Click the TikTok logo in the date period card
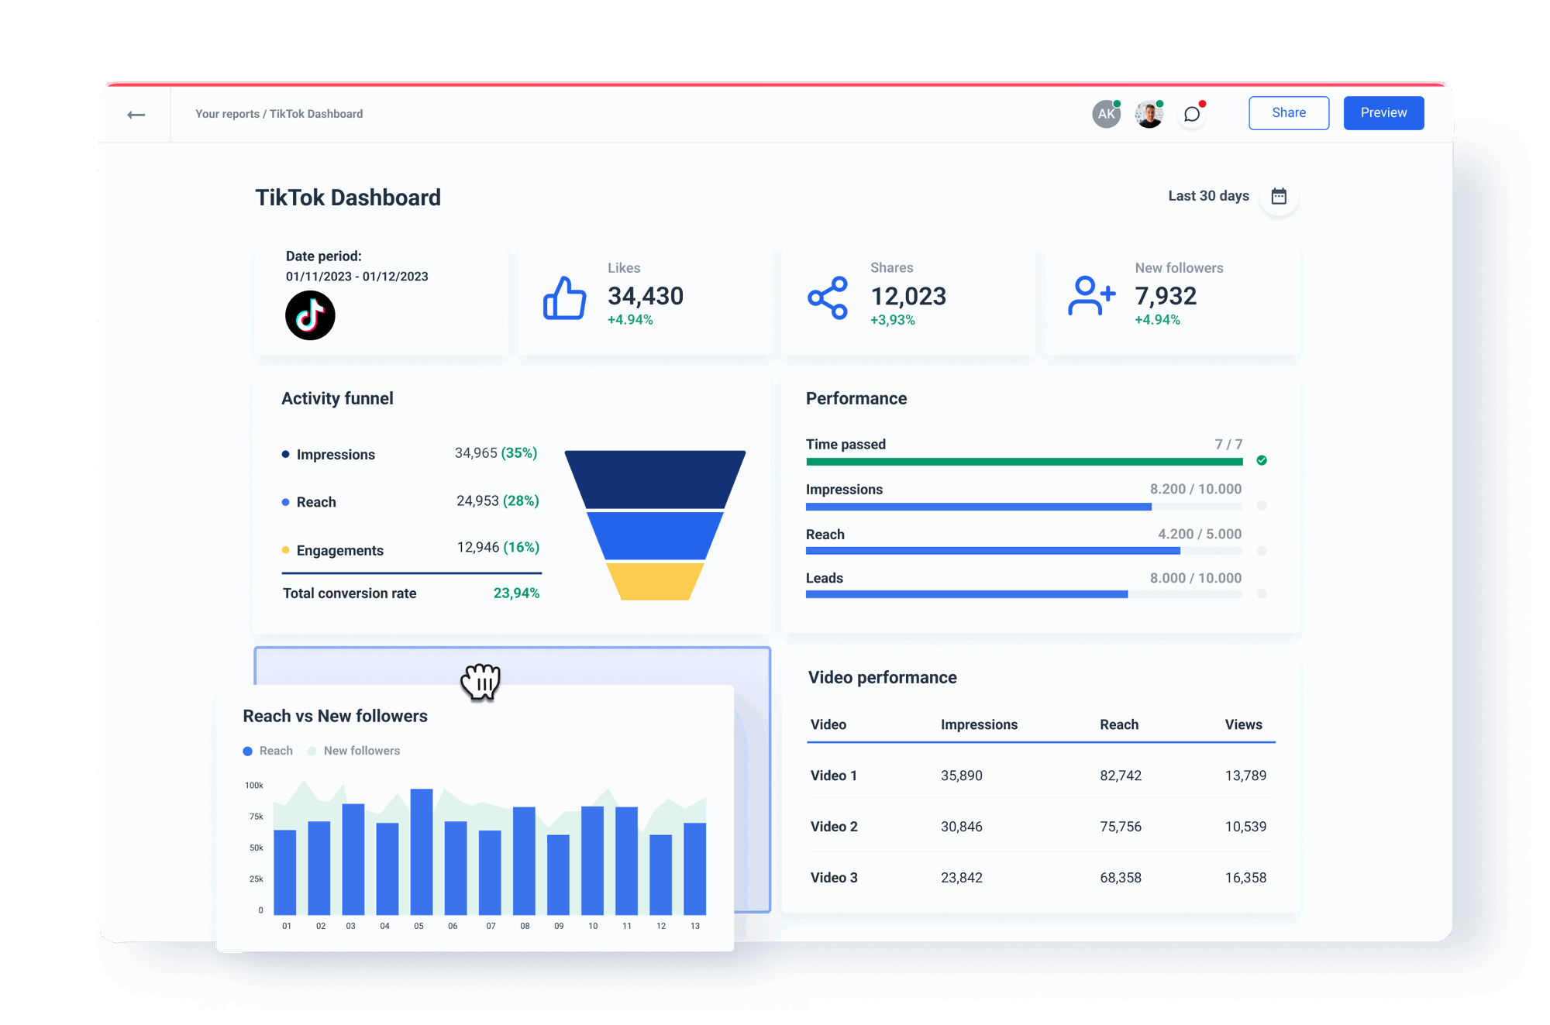This screenshot has width=1550, height=1025. [x=310, y=315]
